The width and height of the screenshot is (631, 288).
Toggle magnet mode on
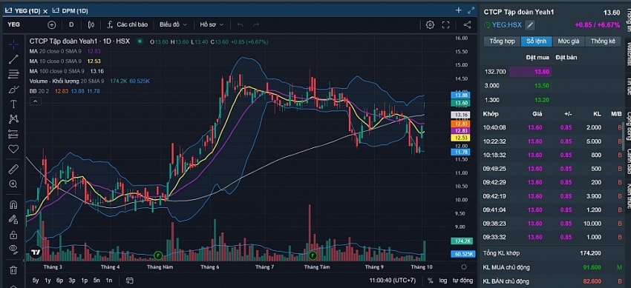coord(13,204)
